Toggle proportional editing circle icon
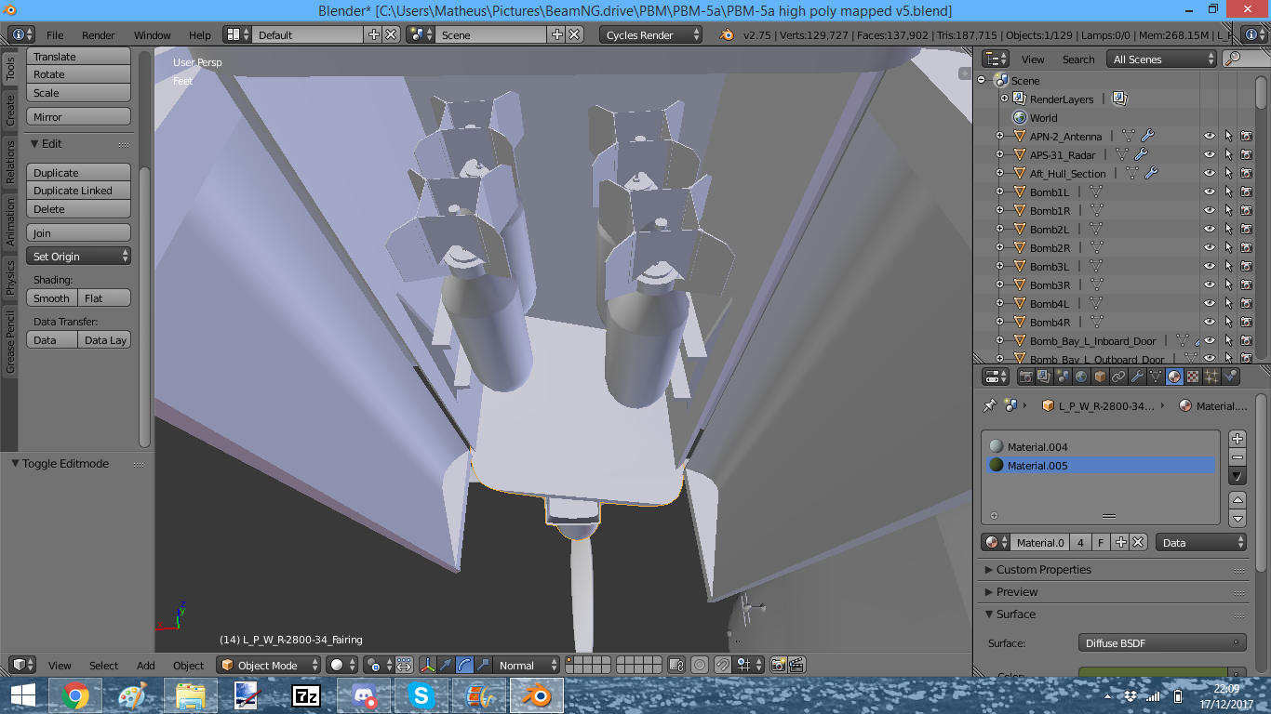The height and width of the screenshot is (714, 1271). tap(699, 665)
